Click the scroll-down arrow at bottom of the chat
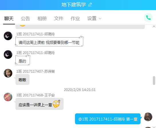Screen dimensions: 156x128 click(x=154, y=127)
